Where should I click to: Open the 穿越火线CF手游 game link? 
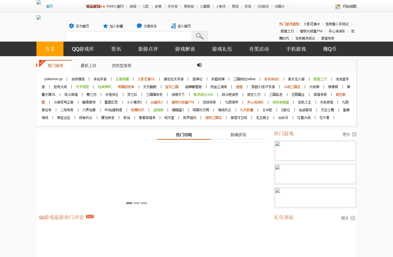263,87
